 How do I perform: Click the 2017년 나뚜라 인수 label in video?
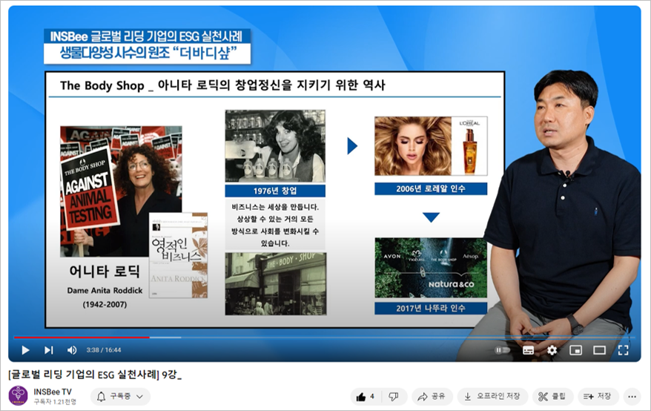(431, 309)
